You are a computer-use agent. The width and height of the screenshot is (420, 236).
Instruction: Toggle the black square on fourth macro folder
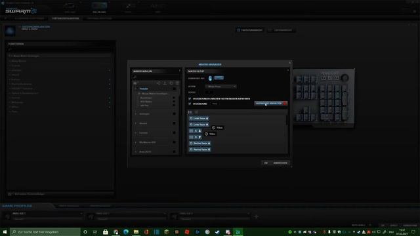[x=174, y=132]
